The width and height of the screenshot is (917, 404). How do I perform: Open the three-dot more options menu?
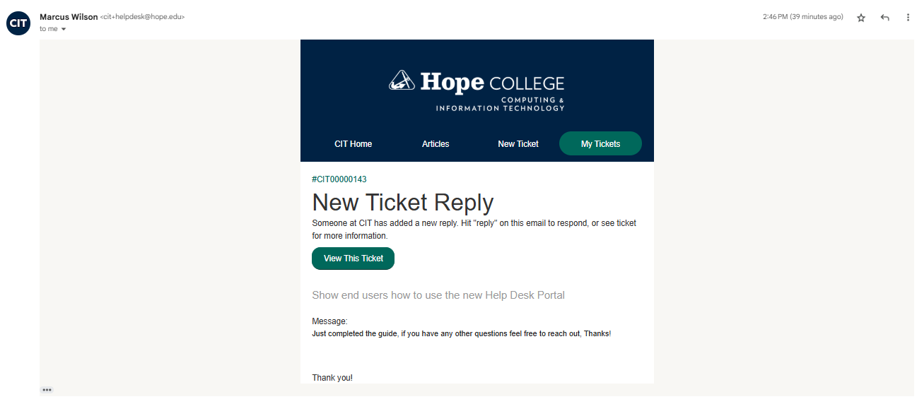pos(908,18)
